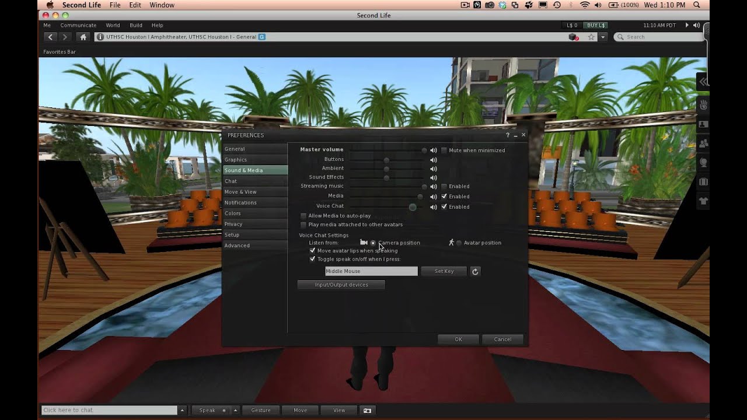Open the Inventory suitcase sidebar icon
The height and width of the screenshot is (420, 747).
(703, 182)
